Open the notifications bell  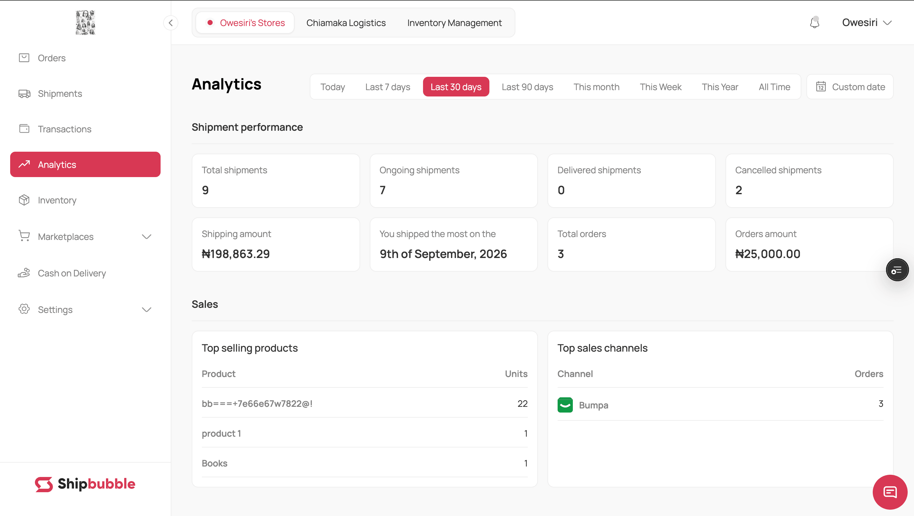pyautogui.click(x=815, y=22)
